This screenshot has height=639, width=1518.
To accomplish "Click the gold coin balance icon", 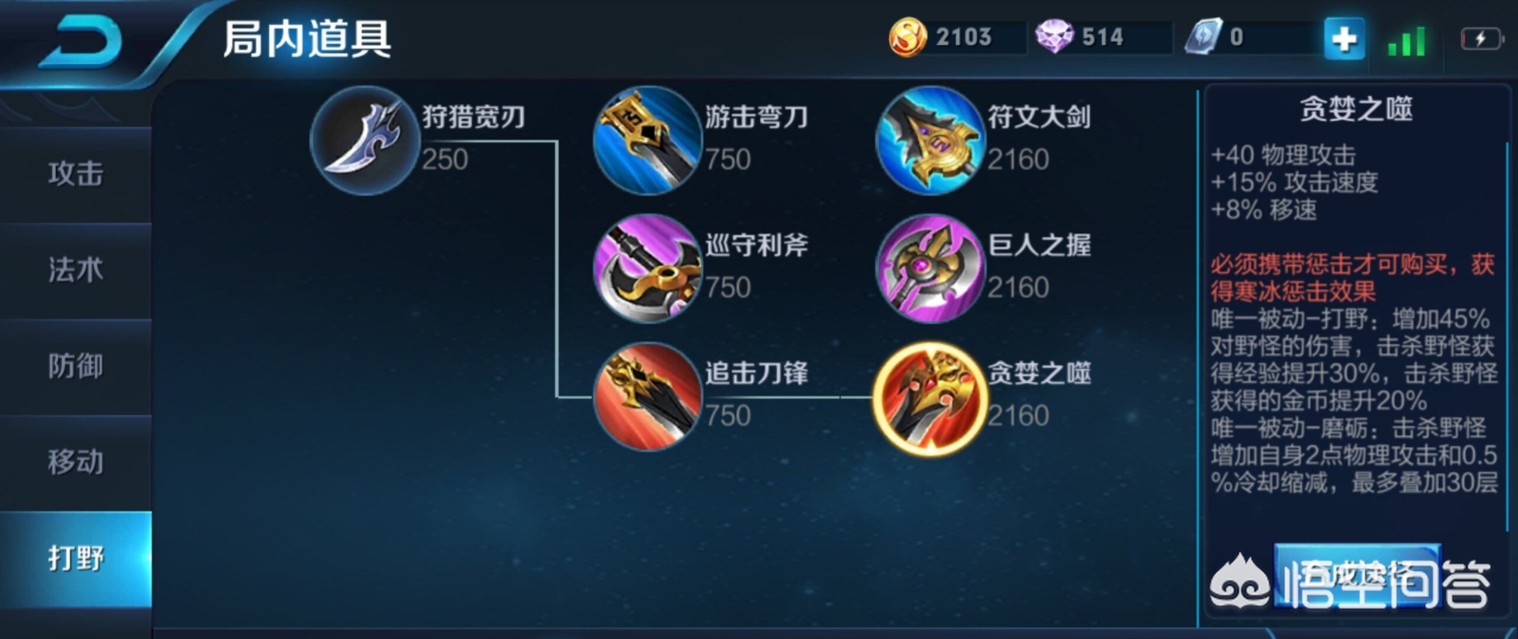I will (x=907, y=37).
